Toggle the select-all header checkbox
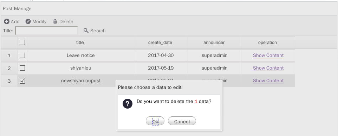Image resolution: width=338 pixels, height=136 pixels. (22, 42)
